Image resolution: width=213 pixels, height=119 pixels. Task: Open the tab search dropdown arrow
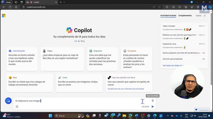(x=64, y=2)
